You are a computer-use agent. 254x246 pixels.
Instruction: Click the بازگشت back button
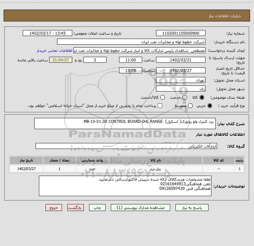click(x=76, y=208)
